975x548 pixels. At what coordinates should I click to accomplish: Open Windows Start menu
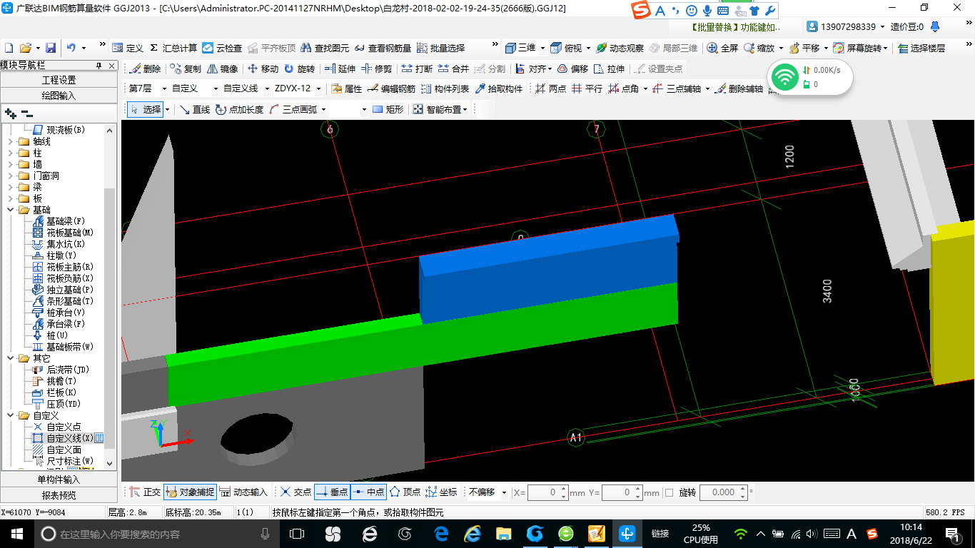[x=16, y=534]
